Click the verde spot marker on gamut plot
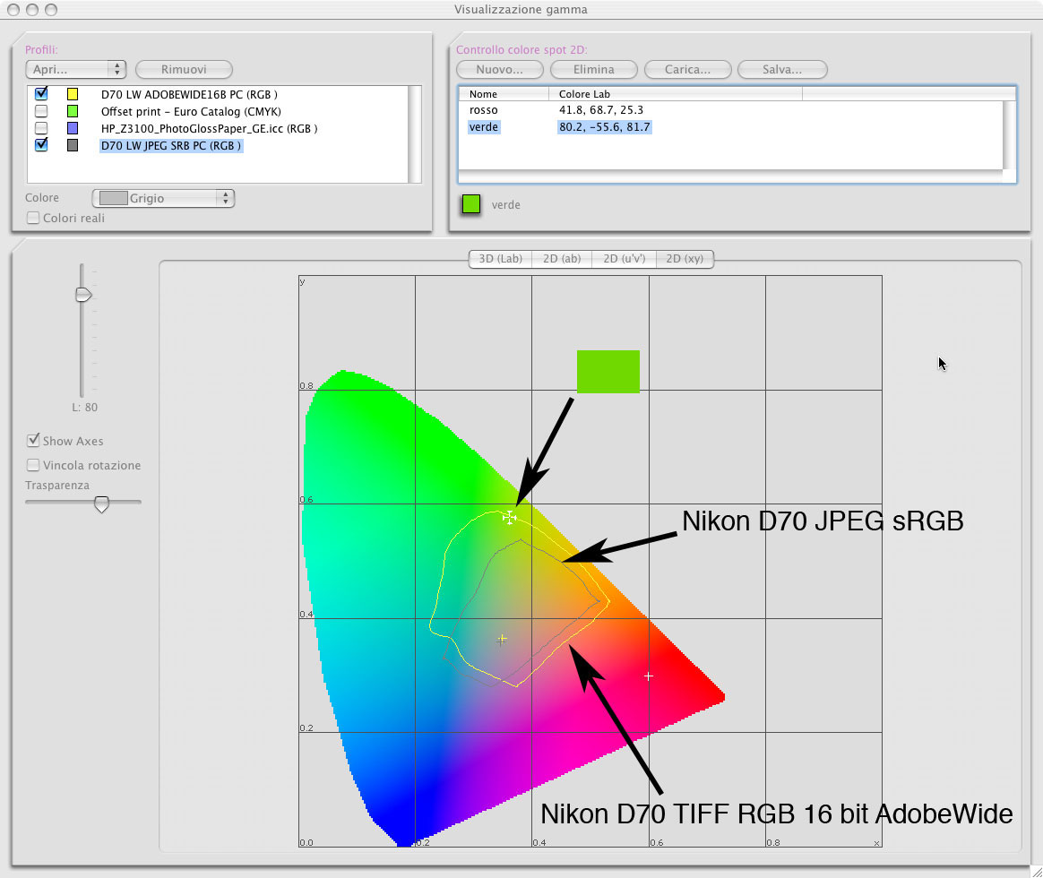Viewport: 1043px width, 878px height. (509, 517)
